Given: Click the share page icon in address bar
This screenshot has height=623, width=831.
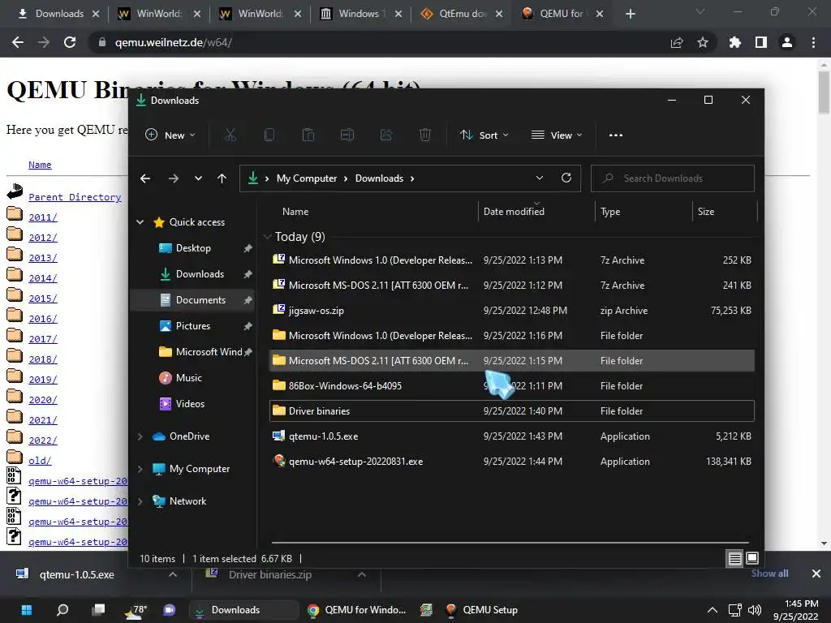Looking at the screenshot, I should pyautogui.click(x=677, y=42).
